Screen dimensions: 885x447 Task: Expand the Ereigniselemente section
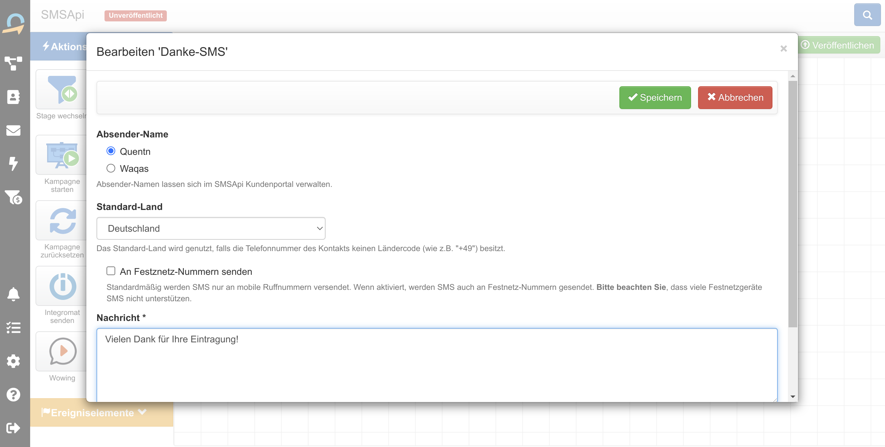tap(93, 412)
